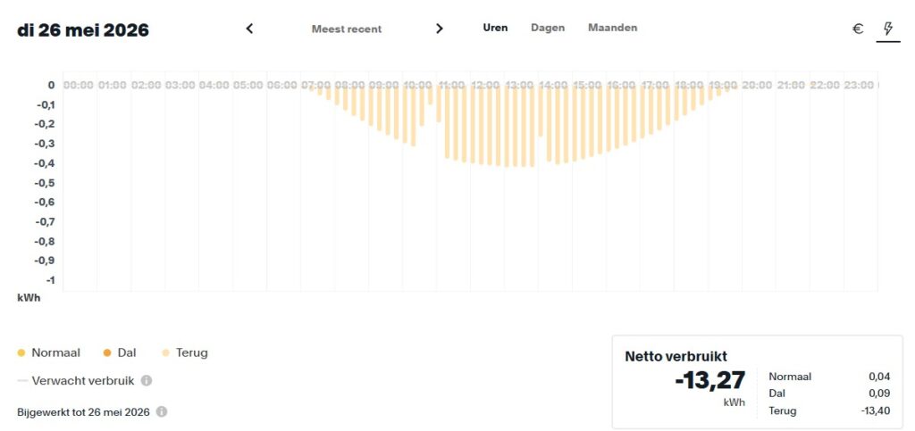Image resolution: width=915 pixels, height=431 pixels.
Task: Click the Netto verbruikt total -13,27
Action: click(x=710, y=380)
